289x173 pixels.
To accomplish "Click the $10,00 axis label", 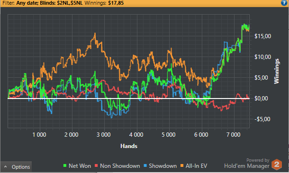I will pos(263,57).
